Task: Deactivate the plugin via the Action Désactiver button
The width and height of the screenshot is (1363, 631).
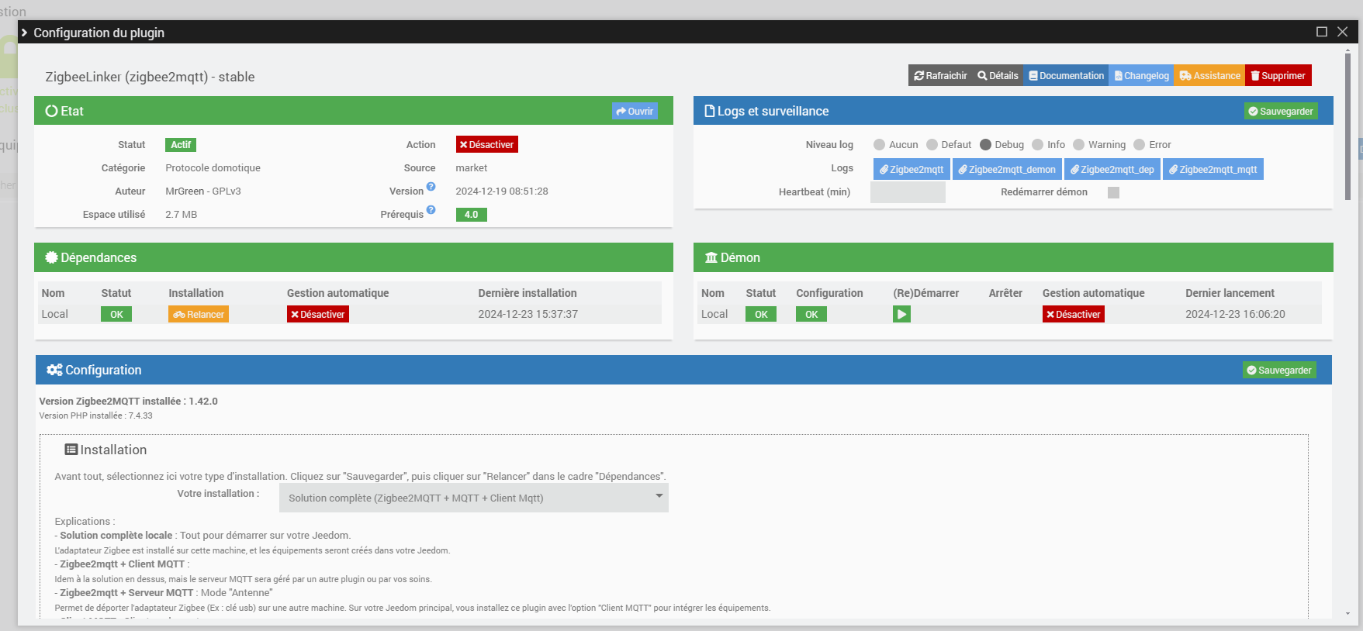Action: pos(486,145)
